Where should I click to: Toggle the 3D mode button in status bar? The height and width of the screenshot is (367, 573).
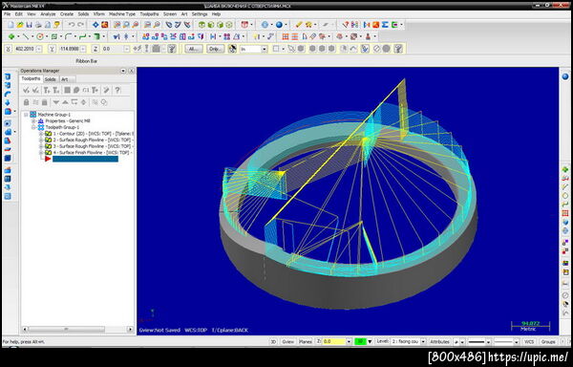coord(273,342)
